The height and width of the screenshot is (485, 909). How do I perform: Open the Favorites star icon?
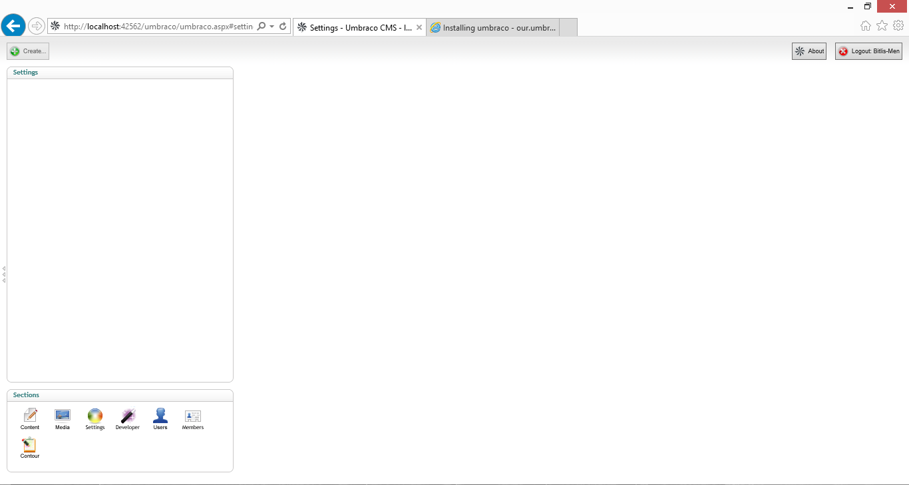tap(882, 25)
